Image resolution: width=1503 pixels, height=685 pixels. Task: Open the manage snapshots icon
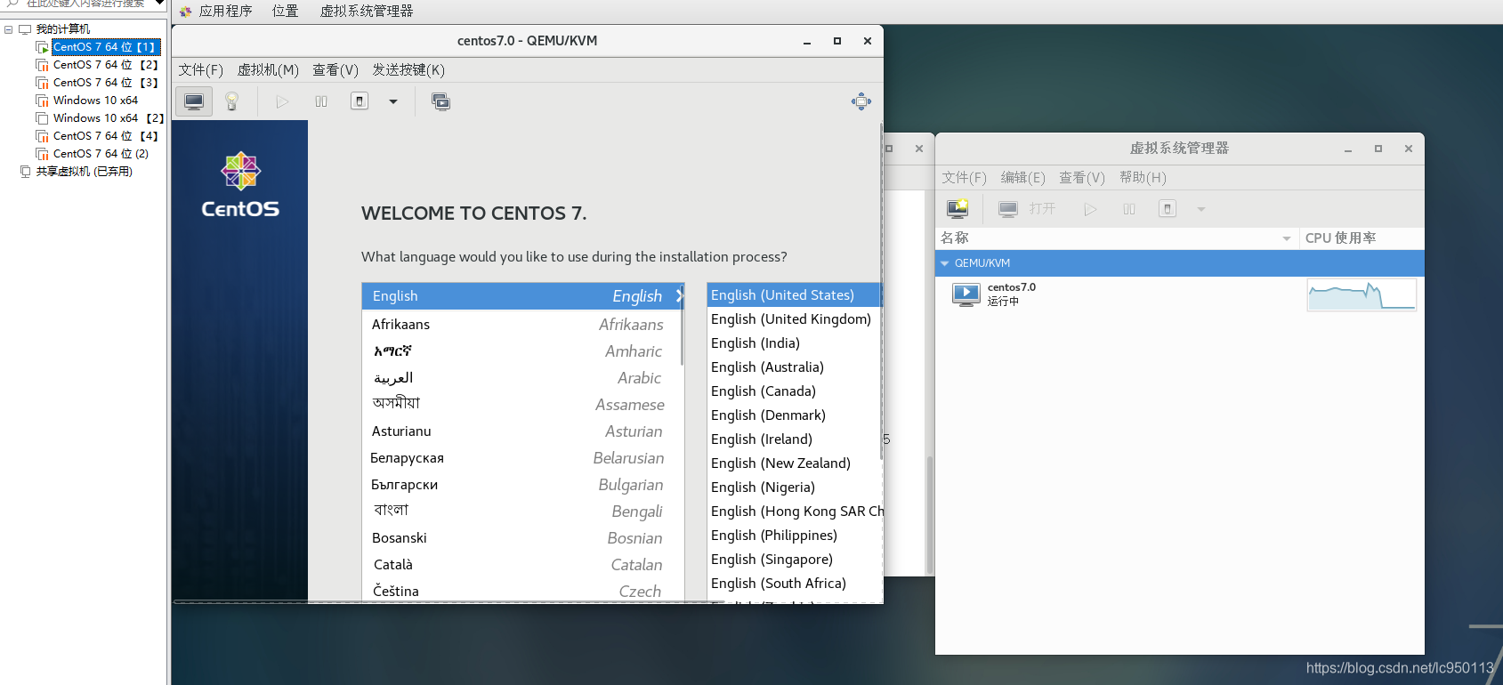coord(440,101)
